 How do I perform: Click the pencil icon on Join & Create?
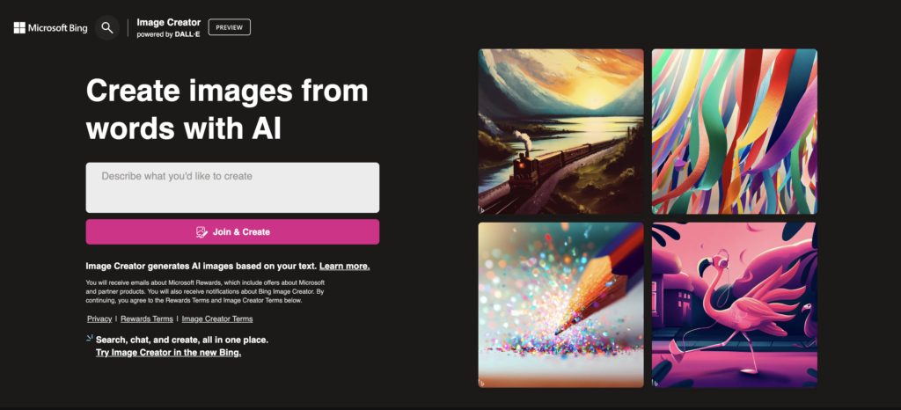click(x=201, y=232)
